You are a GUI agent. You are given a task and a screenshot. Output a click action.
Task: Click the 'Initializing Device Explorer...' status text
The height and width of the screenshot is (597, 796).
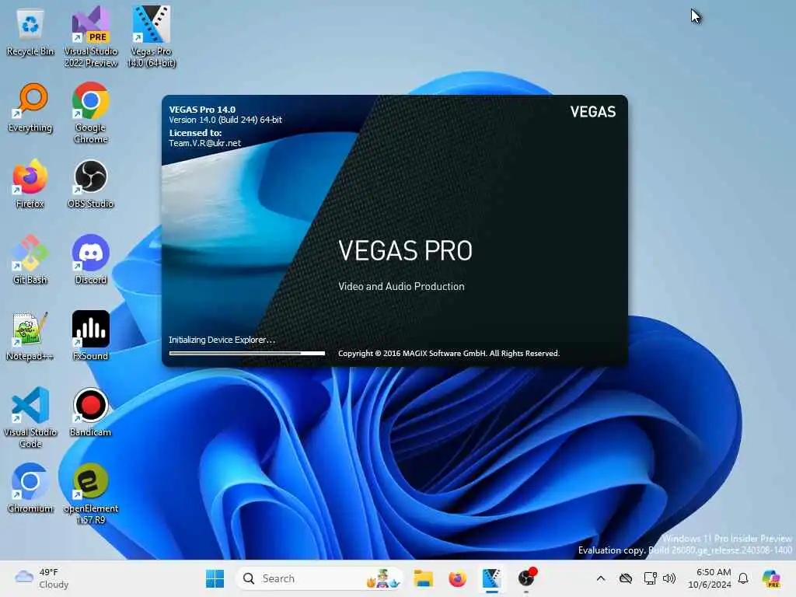(222, 340)
